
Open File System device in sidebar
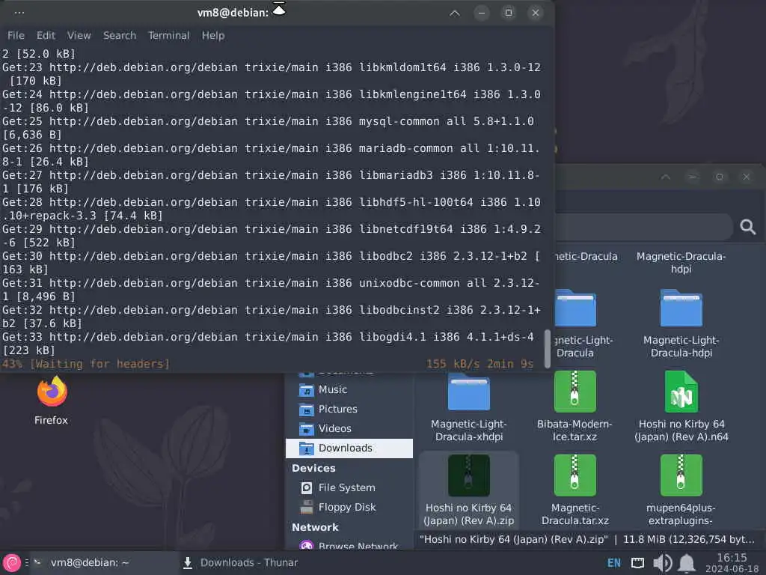click(349, 488)
